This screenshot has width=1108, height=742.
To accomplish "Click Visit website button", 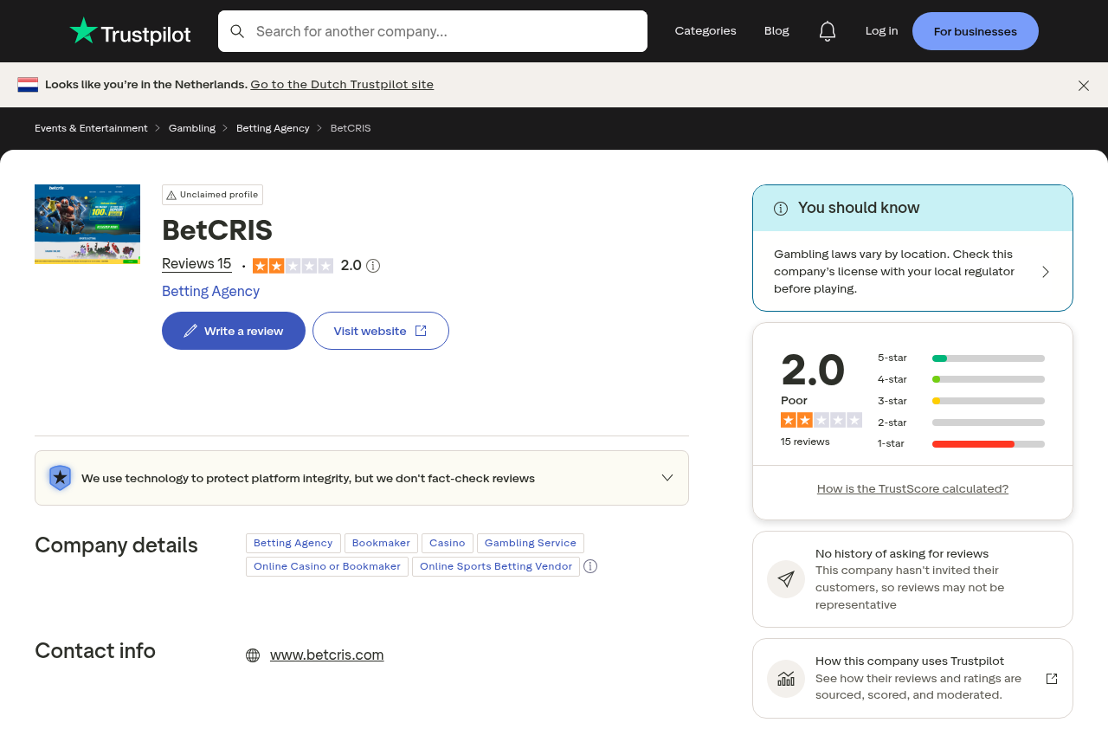I will (x=381, y=331).
